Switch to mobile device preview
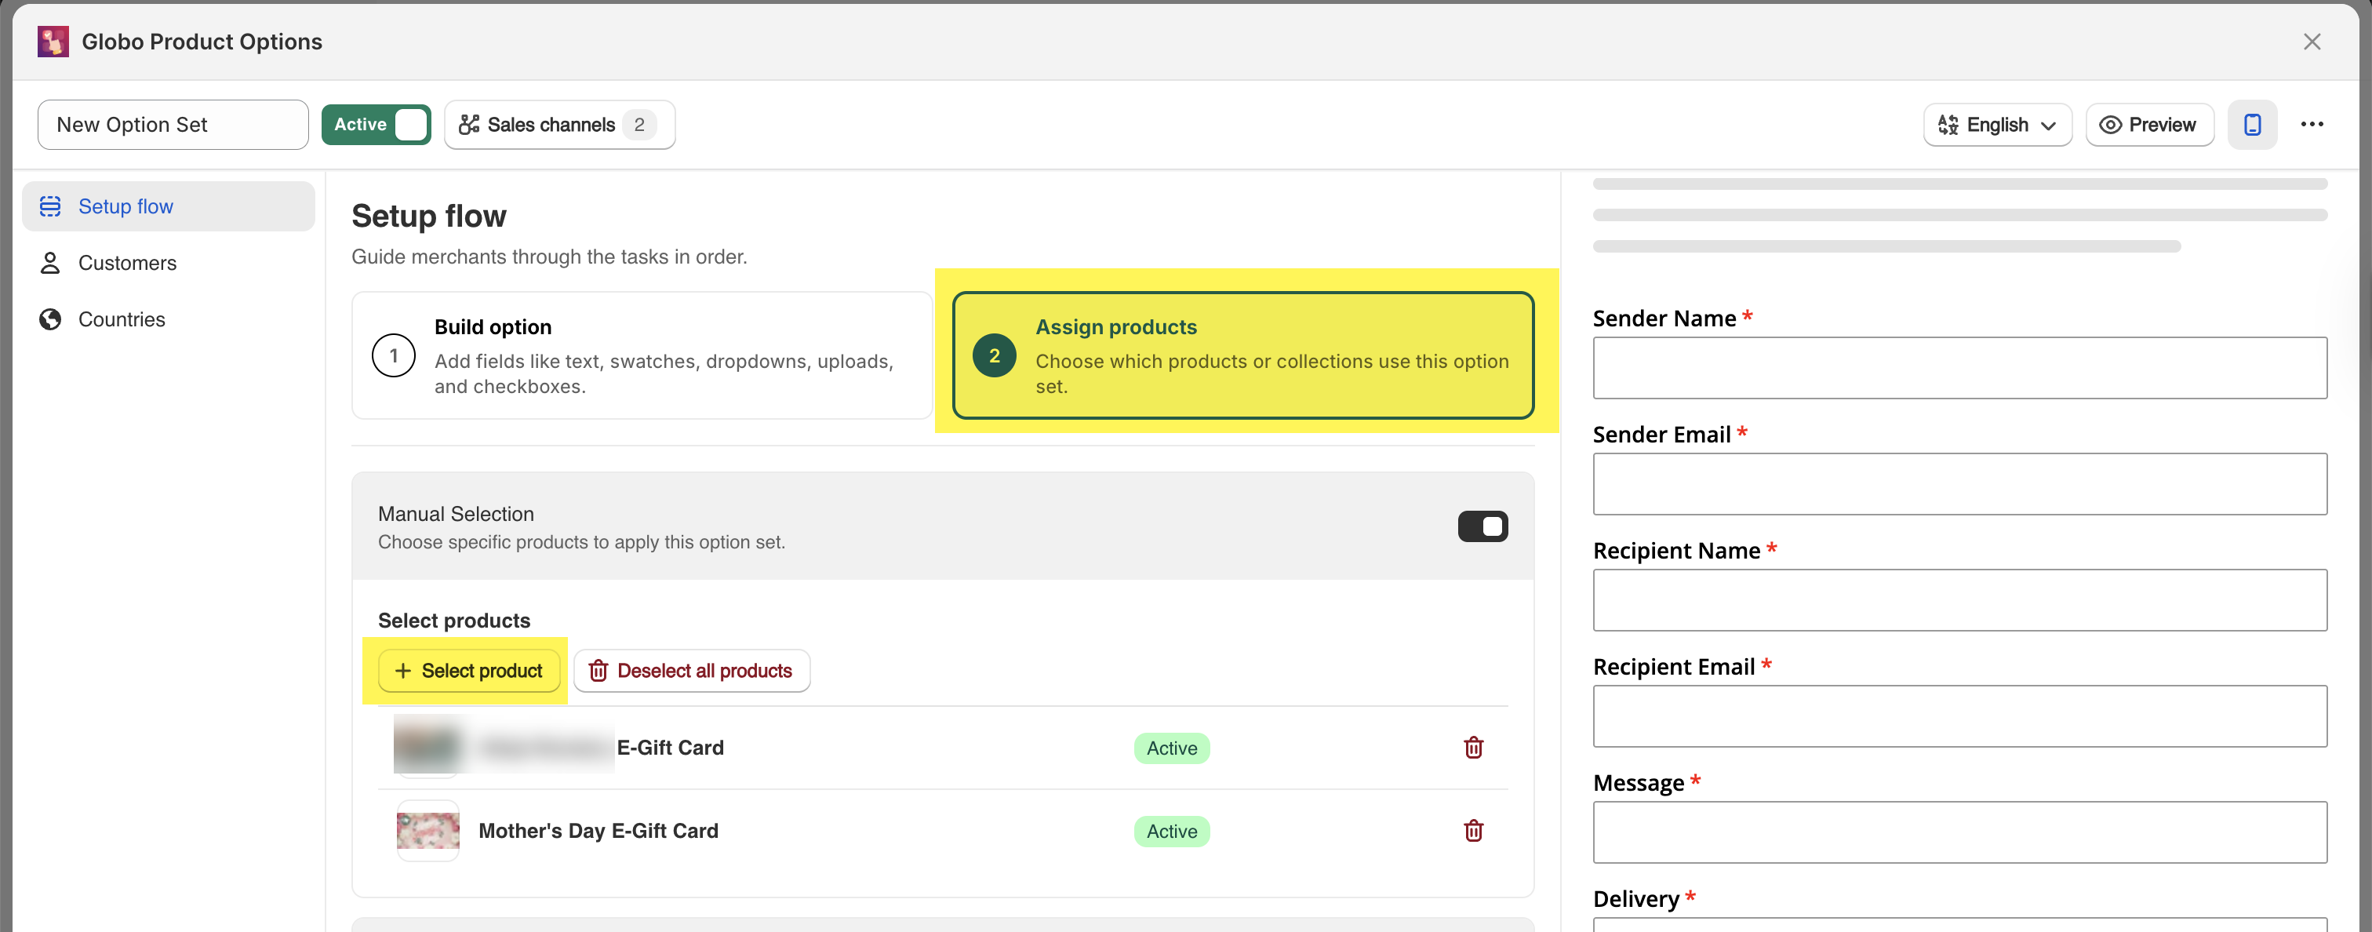 pos(2251,124)
